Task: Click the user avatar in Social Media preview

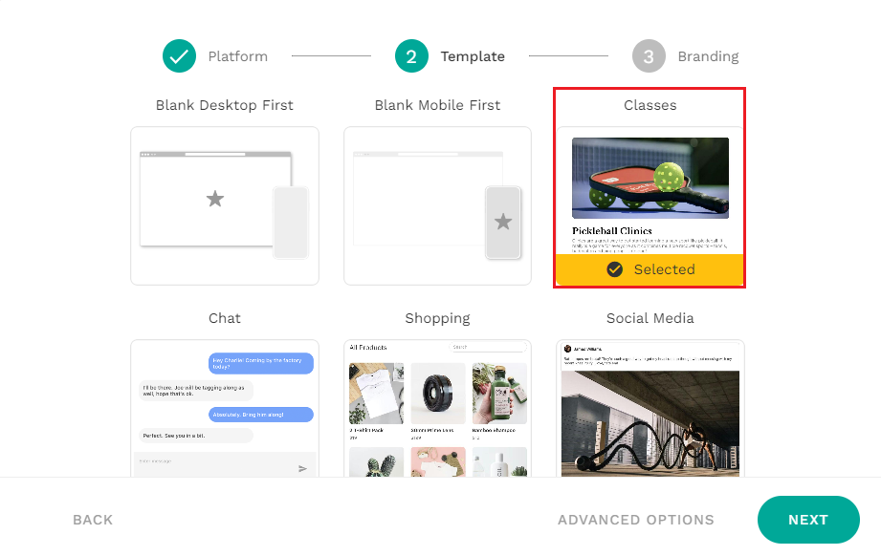Action: 567,349
